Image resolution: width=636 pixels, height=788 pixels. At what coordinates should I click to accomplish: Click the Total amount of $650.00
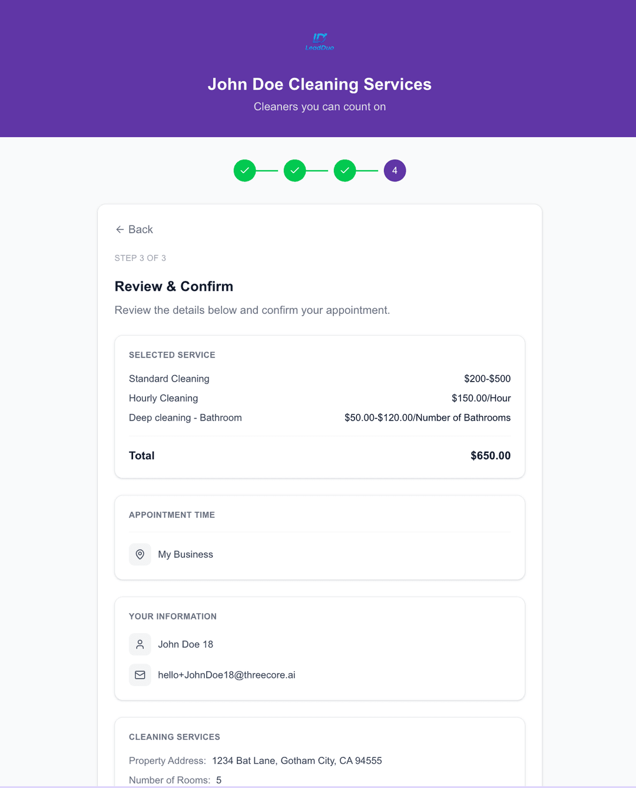tap(491, 455)
